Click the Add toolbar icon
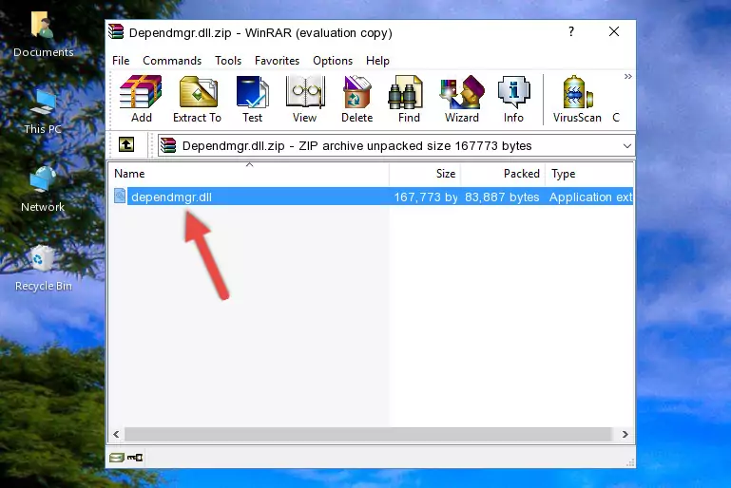 [141, 99]
